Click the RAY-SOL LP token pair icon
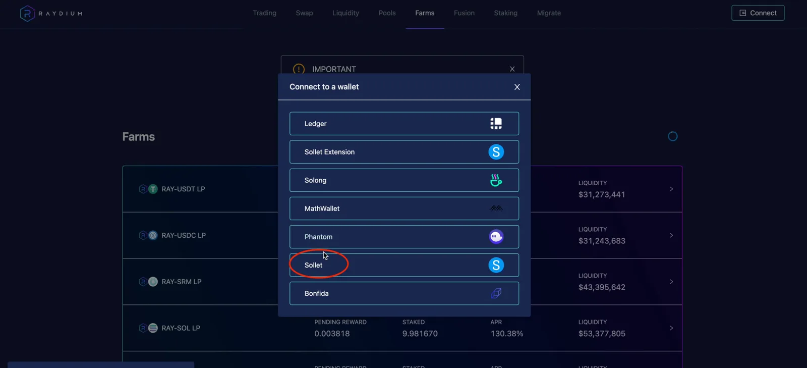The image size is (807, 368). 148,328
